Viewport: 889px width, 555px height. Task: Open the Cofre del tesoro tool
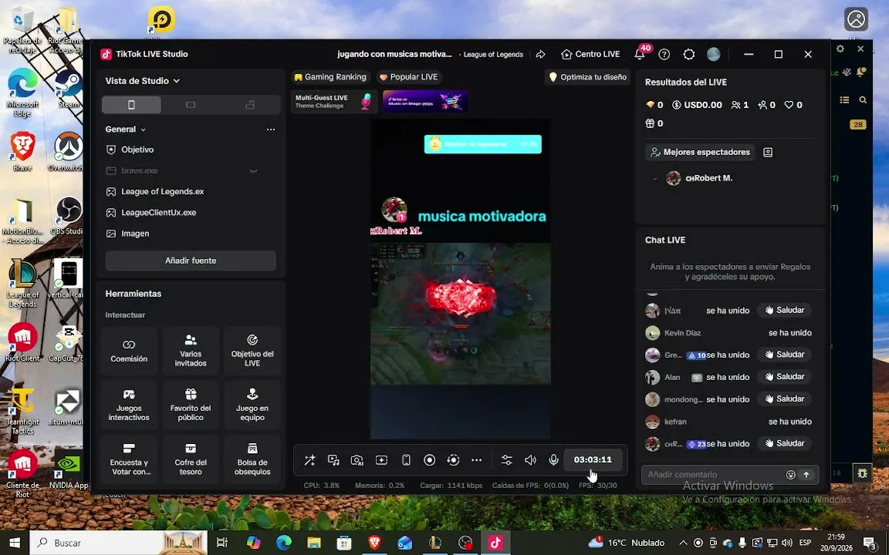click(191, 459)
